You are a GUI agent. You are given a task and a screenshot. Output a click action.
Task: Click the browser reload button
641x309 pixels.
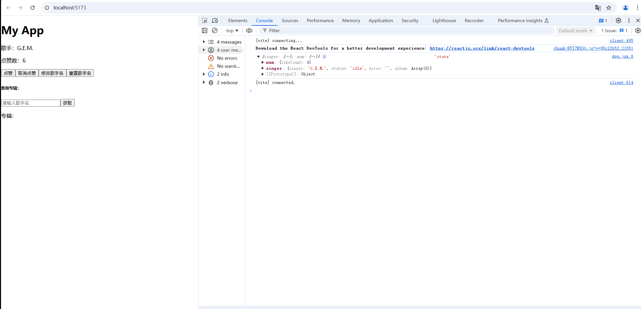coord(33,8)
